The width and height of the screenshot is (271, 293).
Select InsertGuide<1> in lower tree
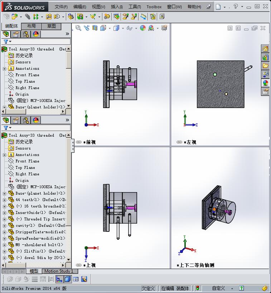point(40,213)
